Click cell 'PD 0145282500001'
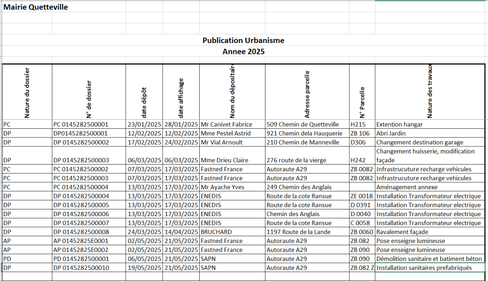Screen dimensions: 488x281 [x=89, y=259]
